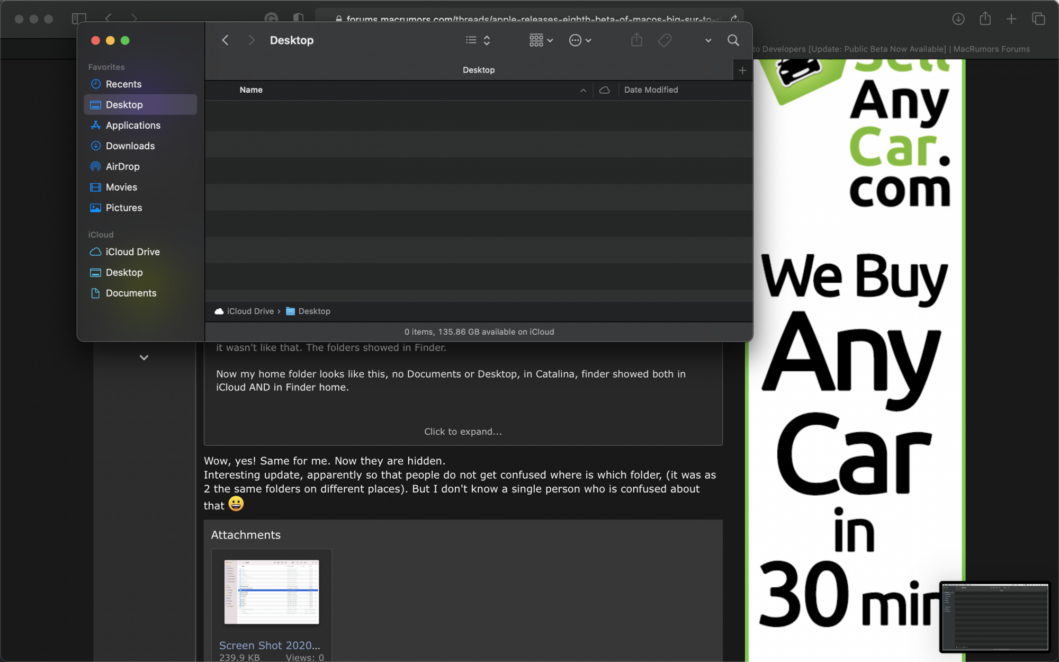This screenshot has width=1059, height=662.
Task: Click the floating screenshot preview thumbnail
Action: click(x=995, y=617)
